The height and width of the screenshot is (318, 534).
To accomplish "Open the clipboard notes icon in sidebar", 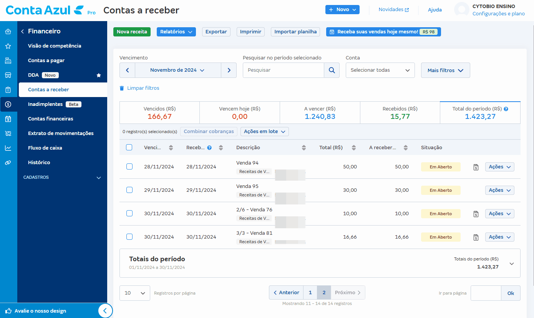I will pyautogui.click(x=8, y=89).
